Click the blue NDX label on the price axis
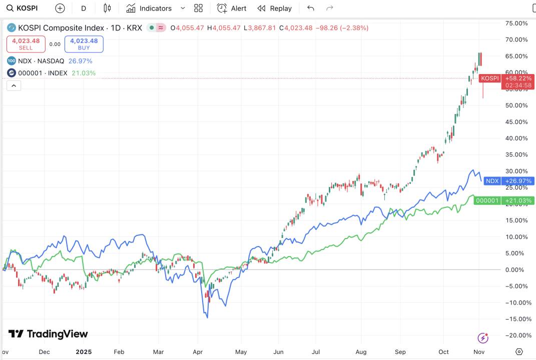The height and width of the screenshot is (360, 536). click(x=492, y=180)
